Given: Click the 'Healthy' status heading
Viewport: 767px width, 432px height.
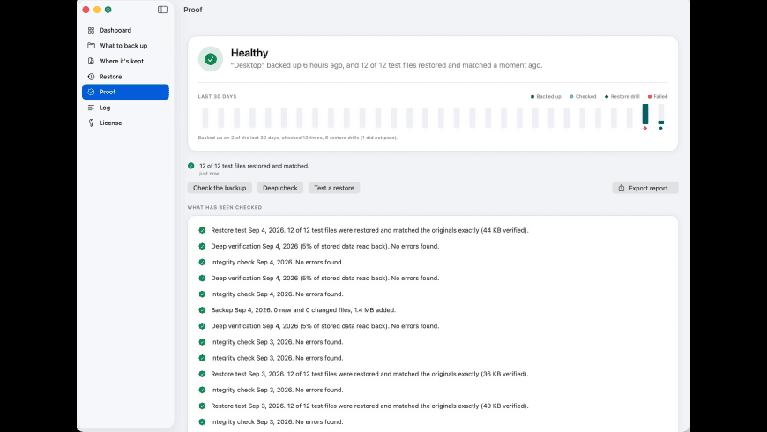Looking at the screenshot, I should [249, 53].
